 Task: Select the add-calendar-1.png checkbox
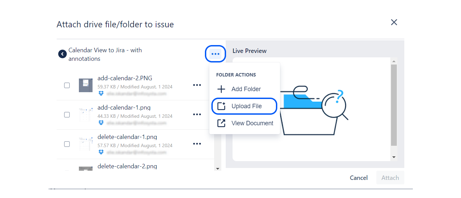(x=67, y=115)
